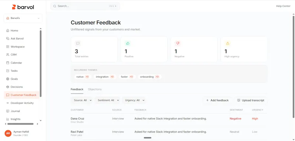
Task: Click the Upload transcript document icon
Action: [239, 100]
